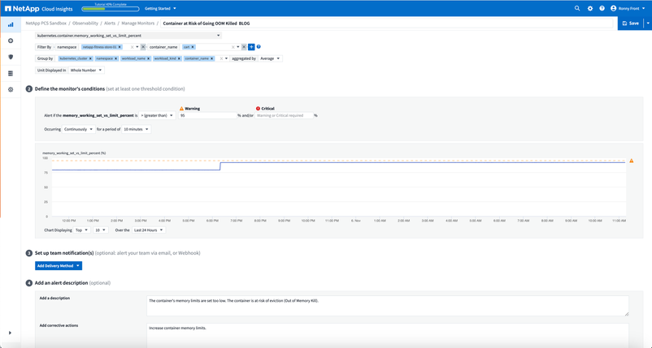Click the blue plus icon to add filter
This screenshot has width=652, height=348.
pyautogui.click(x=251, y=47)
